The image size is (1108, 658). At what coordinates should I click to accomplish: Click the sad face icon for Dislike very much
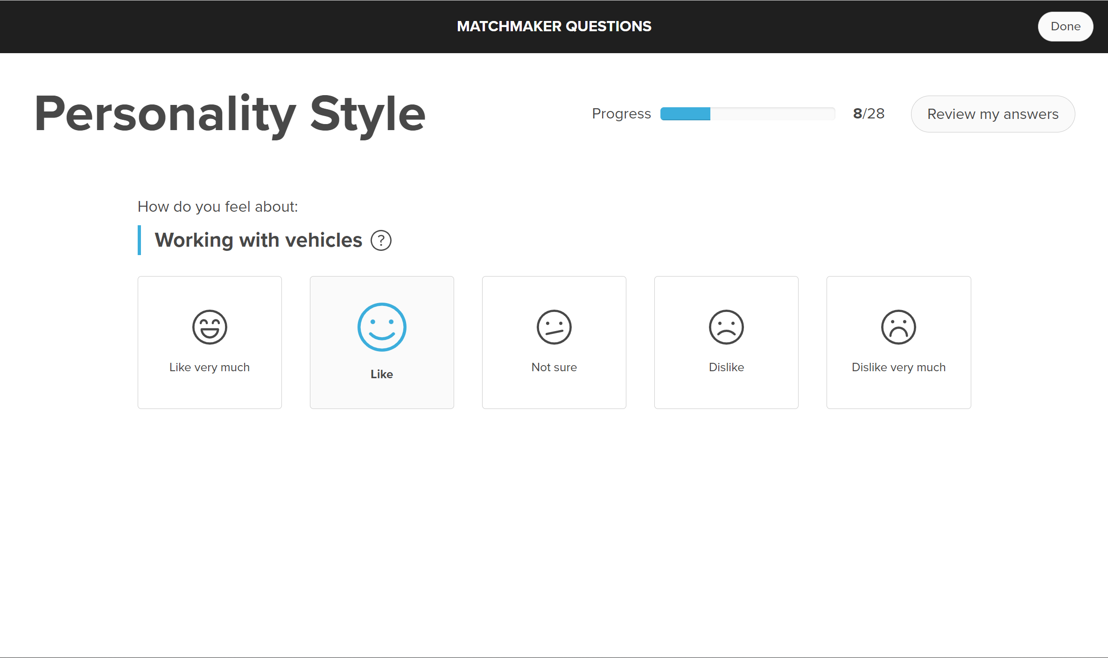click(898, 327)
